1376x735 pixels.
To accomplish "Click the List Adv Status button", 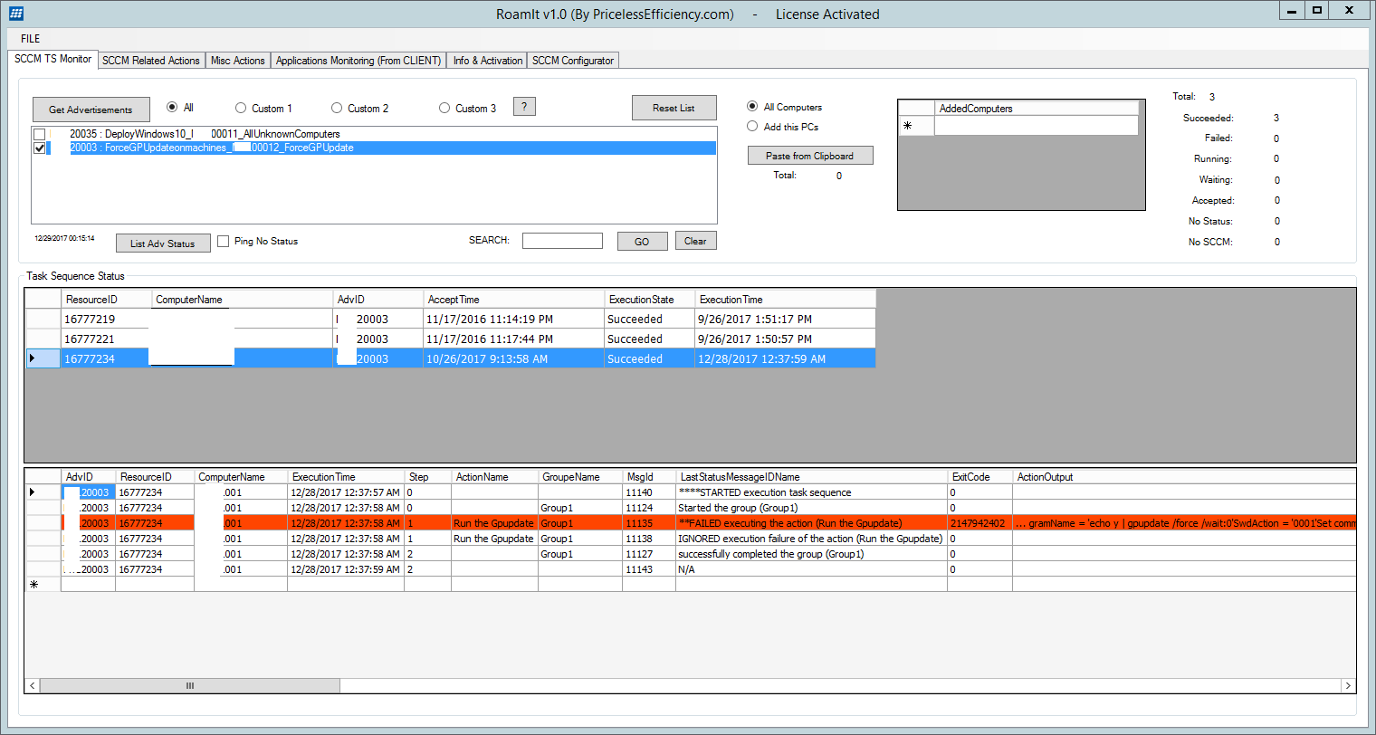I will [x=163, y=243].
